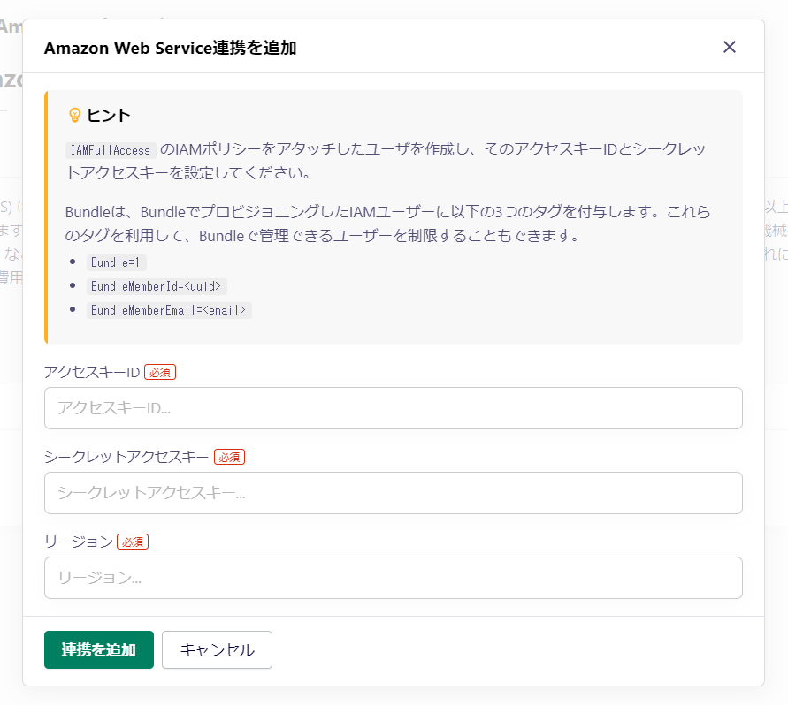Viewport: 788px width, 705px height.
Task: Click the dialog title Amazon Web Service連携を追加
Action: (x=171, y=48)
